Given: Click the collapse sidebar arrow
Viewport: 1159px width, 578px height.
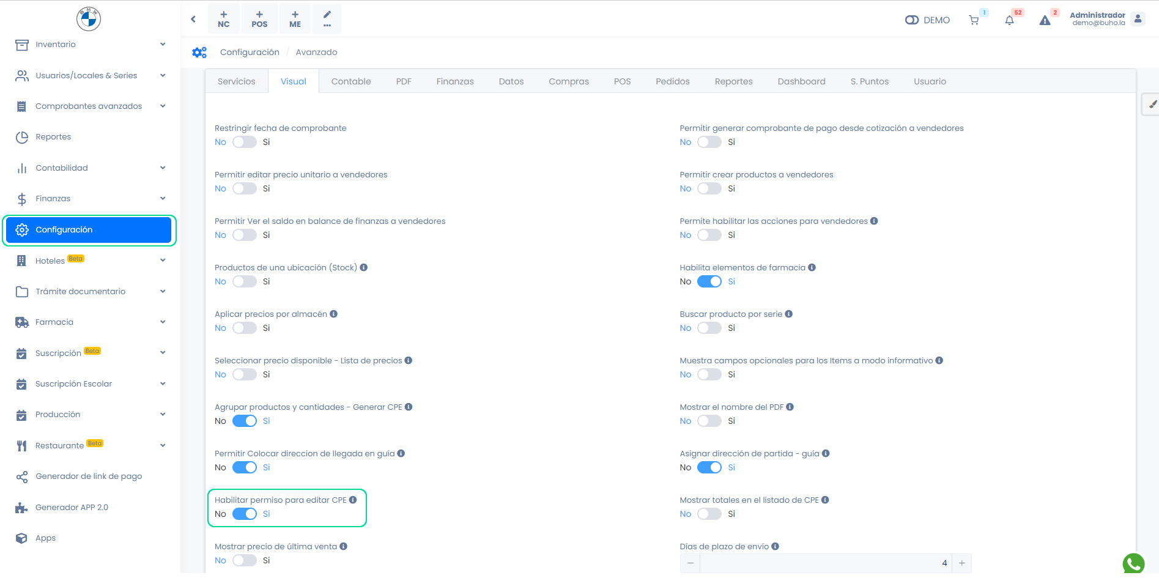Looking at the screenshot, I should tap(193, 19).
